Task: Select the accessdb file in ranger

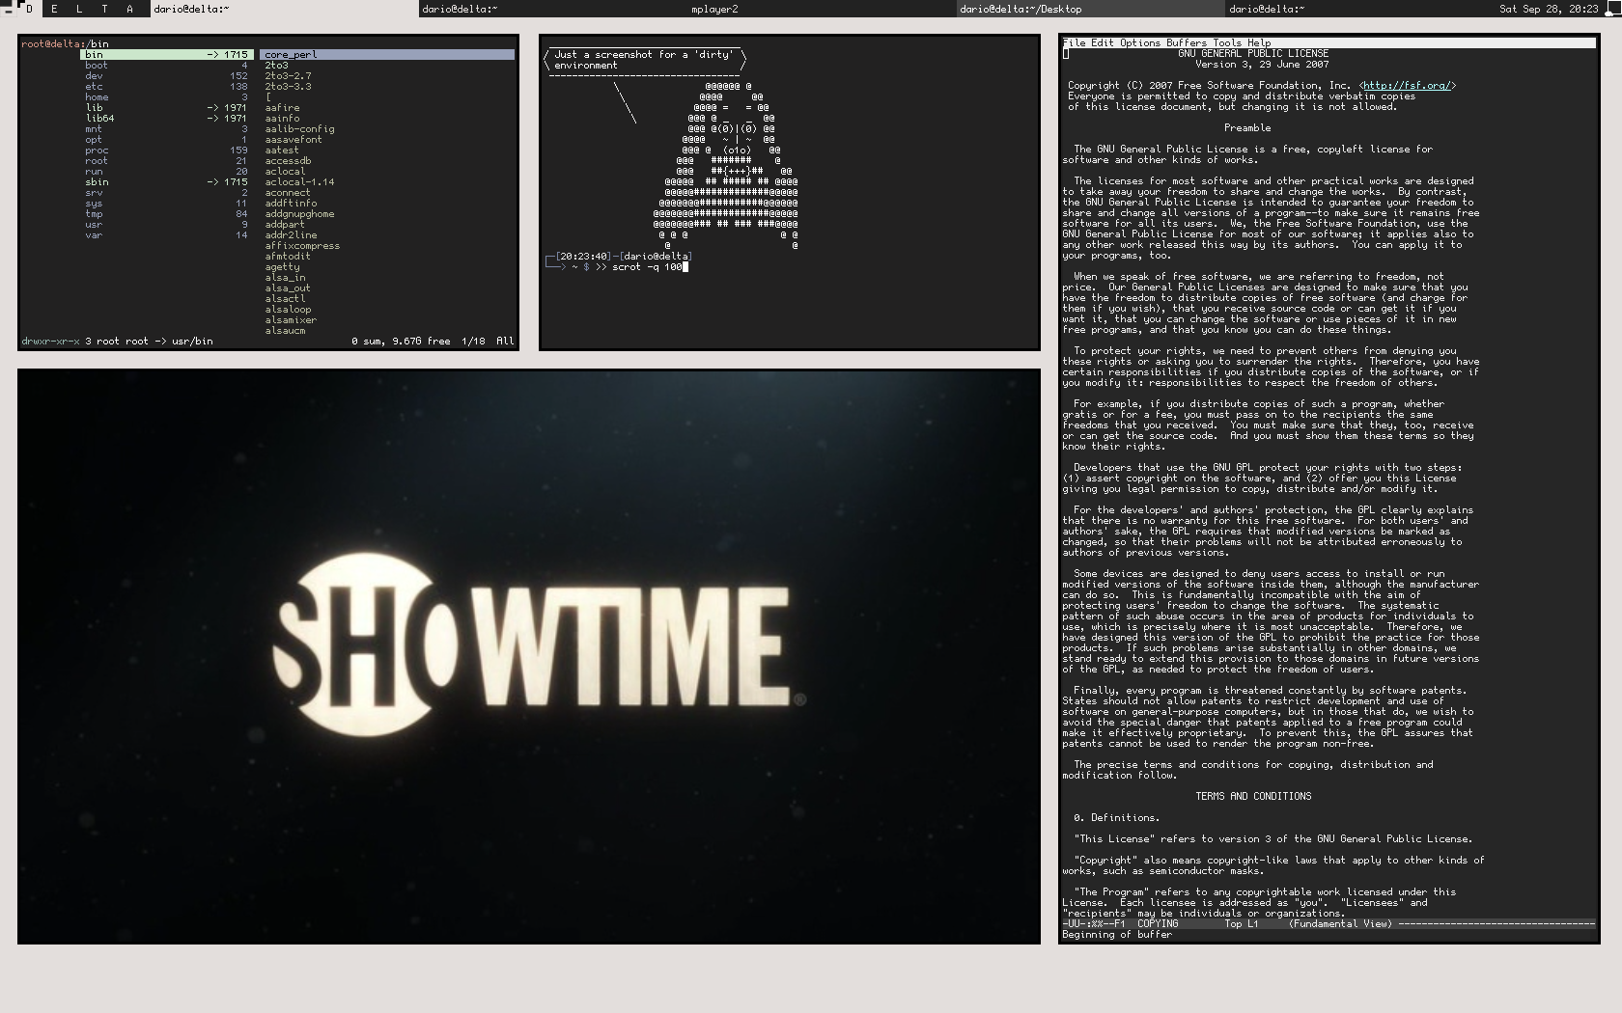Action: tap(288, 161)
